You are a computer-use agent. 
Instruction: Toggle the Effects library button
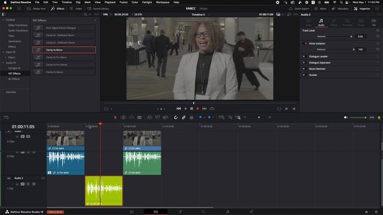coord(57,8)
